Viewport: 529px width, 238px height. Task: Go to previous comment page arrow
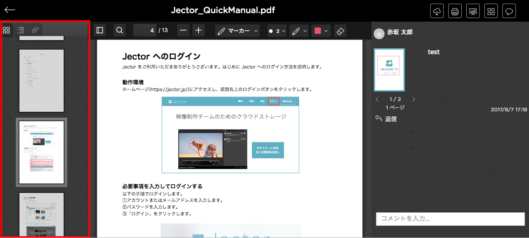(377, 99)
